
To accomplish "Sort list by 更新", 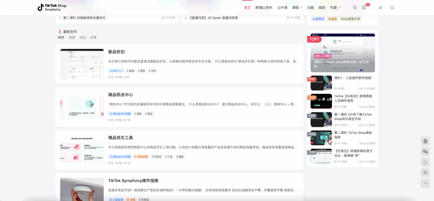I will 72,38.
